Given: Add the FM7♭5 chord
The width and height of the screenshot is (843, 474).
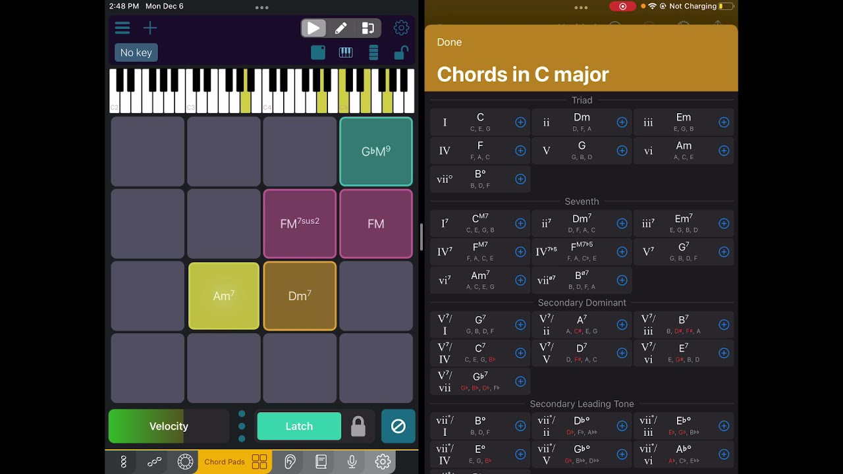Looking at the screenshot, I should [x=622, y=252].
